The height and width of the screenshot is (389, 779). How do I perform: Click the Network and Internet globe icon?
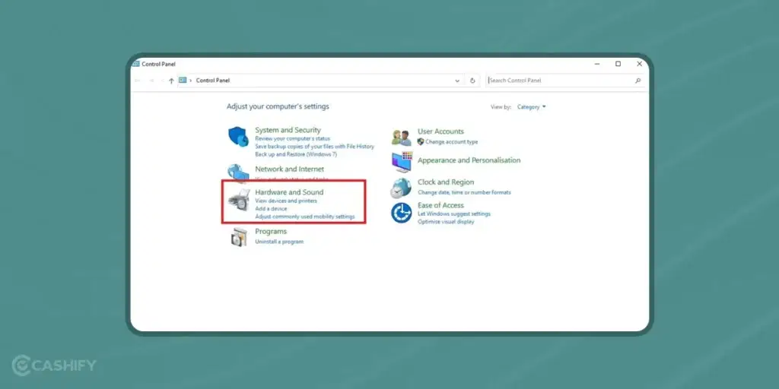click(x=238, y=172)
